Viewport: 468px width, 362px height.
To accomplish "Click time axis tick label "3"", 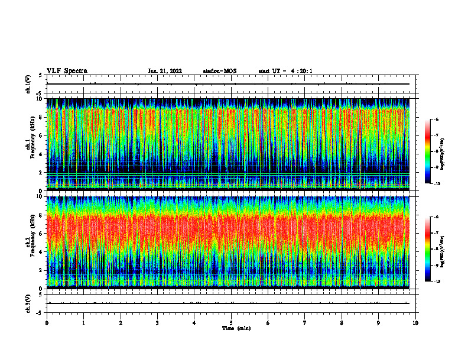I will coord(158,323).
